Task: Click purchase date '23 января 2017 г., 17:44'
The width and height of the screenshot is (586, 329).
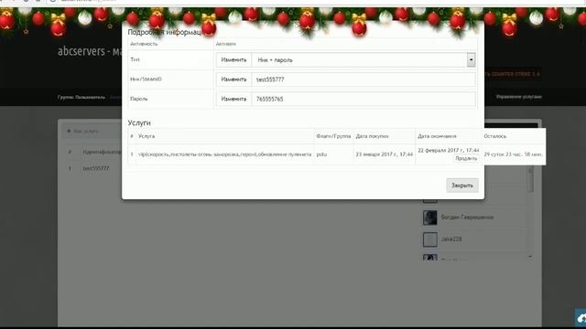Action: tap(385, 154)
